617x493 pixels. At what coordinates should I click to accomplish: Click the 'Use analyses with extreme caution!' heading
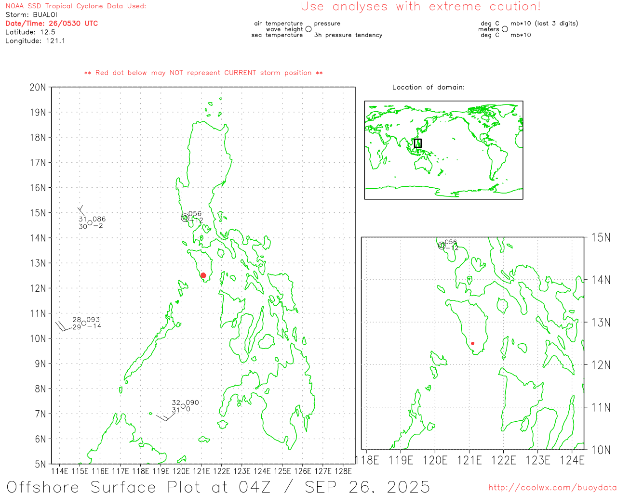click(421, 7)
